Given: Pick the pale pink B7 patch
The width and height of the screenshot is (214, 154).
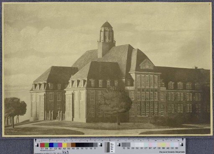Looking at the screenshot, I should coord(150,145).
